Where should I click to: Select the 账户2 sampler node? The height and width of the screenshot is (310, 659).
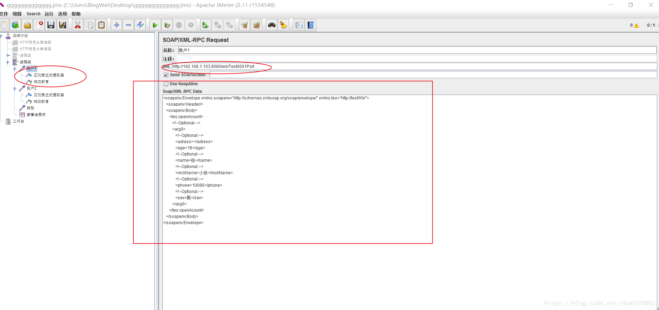(32, 88)
